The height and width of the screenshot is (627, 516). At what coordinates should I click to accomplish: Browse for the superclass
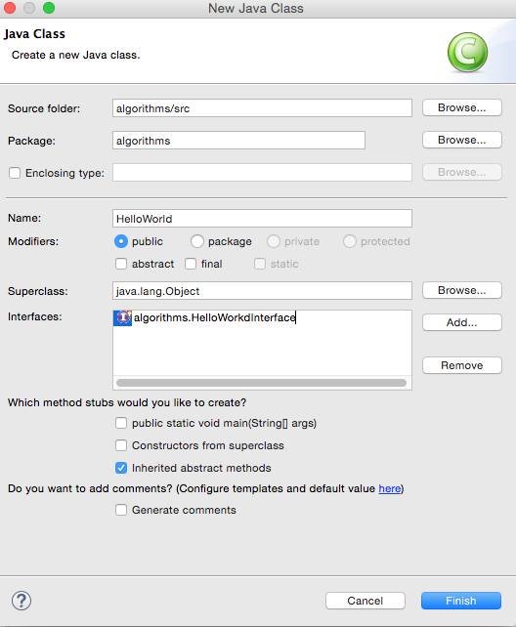pos(462,291)
